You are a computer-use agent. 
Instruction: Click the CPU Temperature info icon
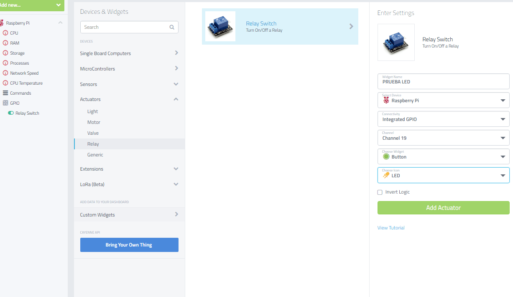5,83
